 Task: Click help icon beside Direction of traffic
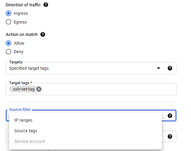[46, 5]
